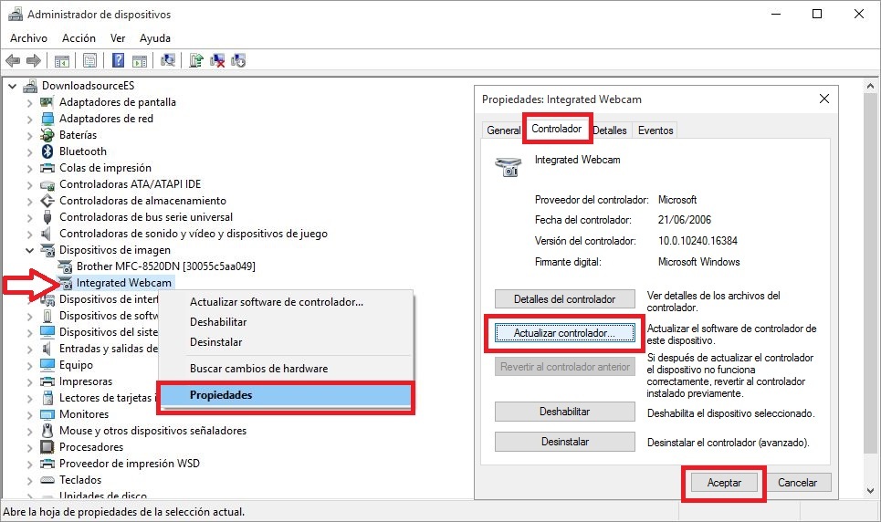Open Help with the blue question mark icon
Viewport: 881px width, 522px height.
118,60
